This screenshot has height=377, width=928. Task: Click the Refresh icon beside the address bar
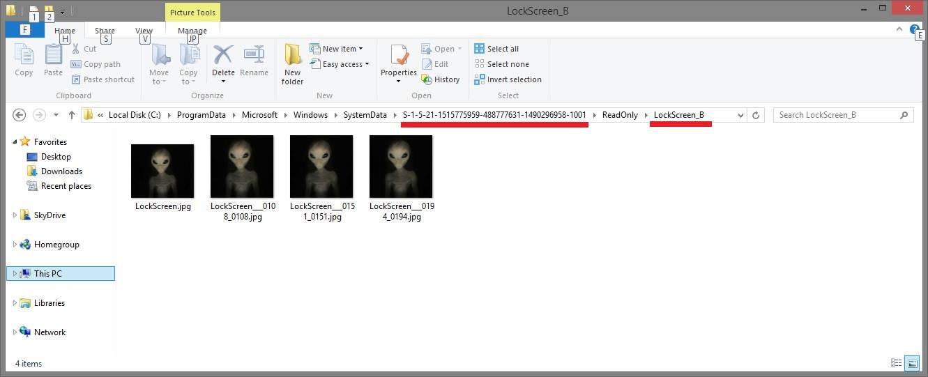click(x=756, y=115)
